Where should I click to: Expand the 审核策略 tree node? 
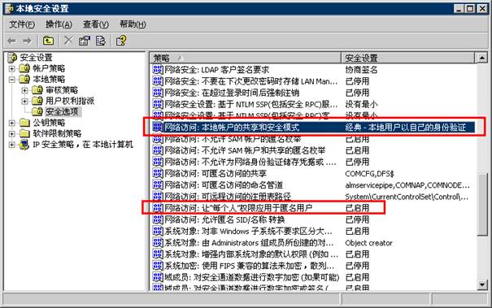pos(24,91)
